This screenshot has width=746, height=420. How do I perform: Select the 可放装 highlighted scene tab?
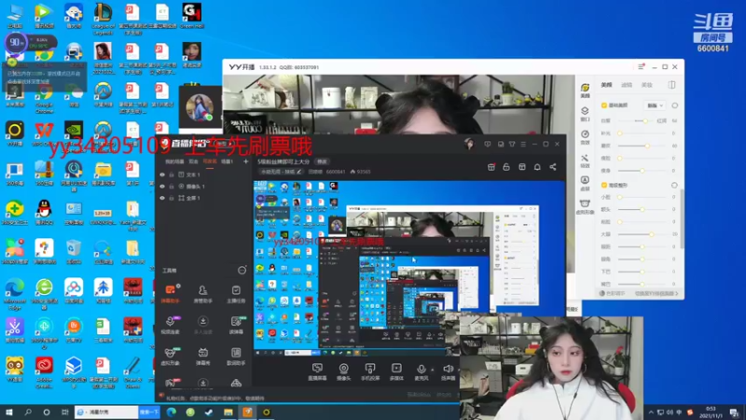(x=210, y=161)
